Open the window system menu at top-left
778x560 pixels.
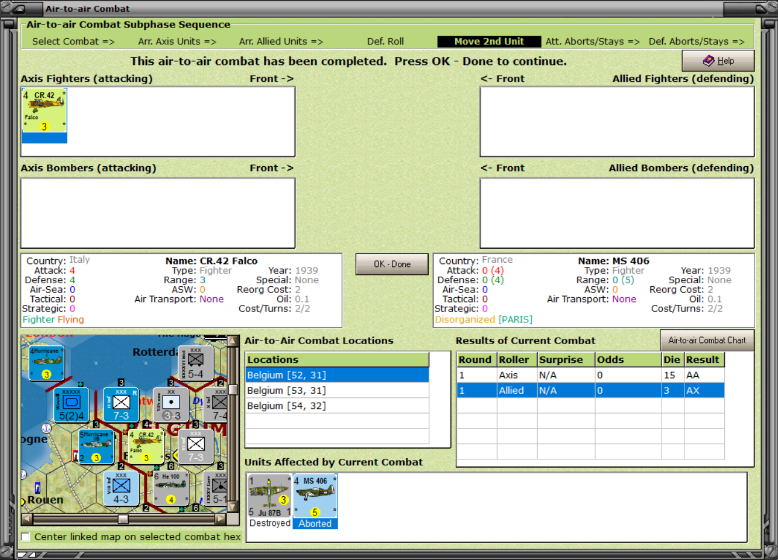[19, 9]
